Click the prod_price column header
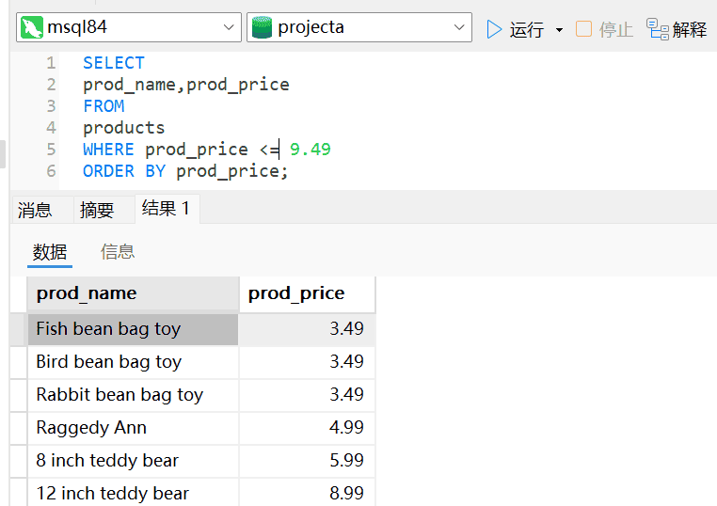 pos(307,293)
